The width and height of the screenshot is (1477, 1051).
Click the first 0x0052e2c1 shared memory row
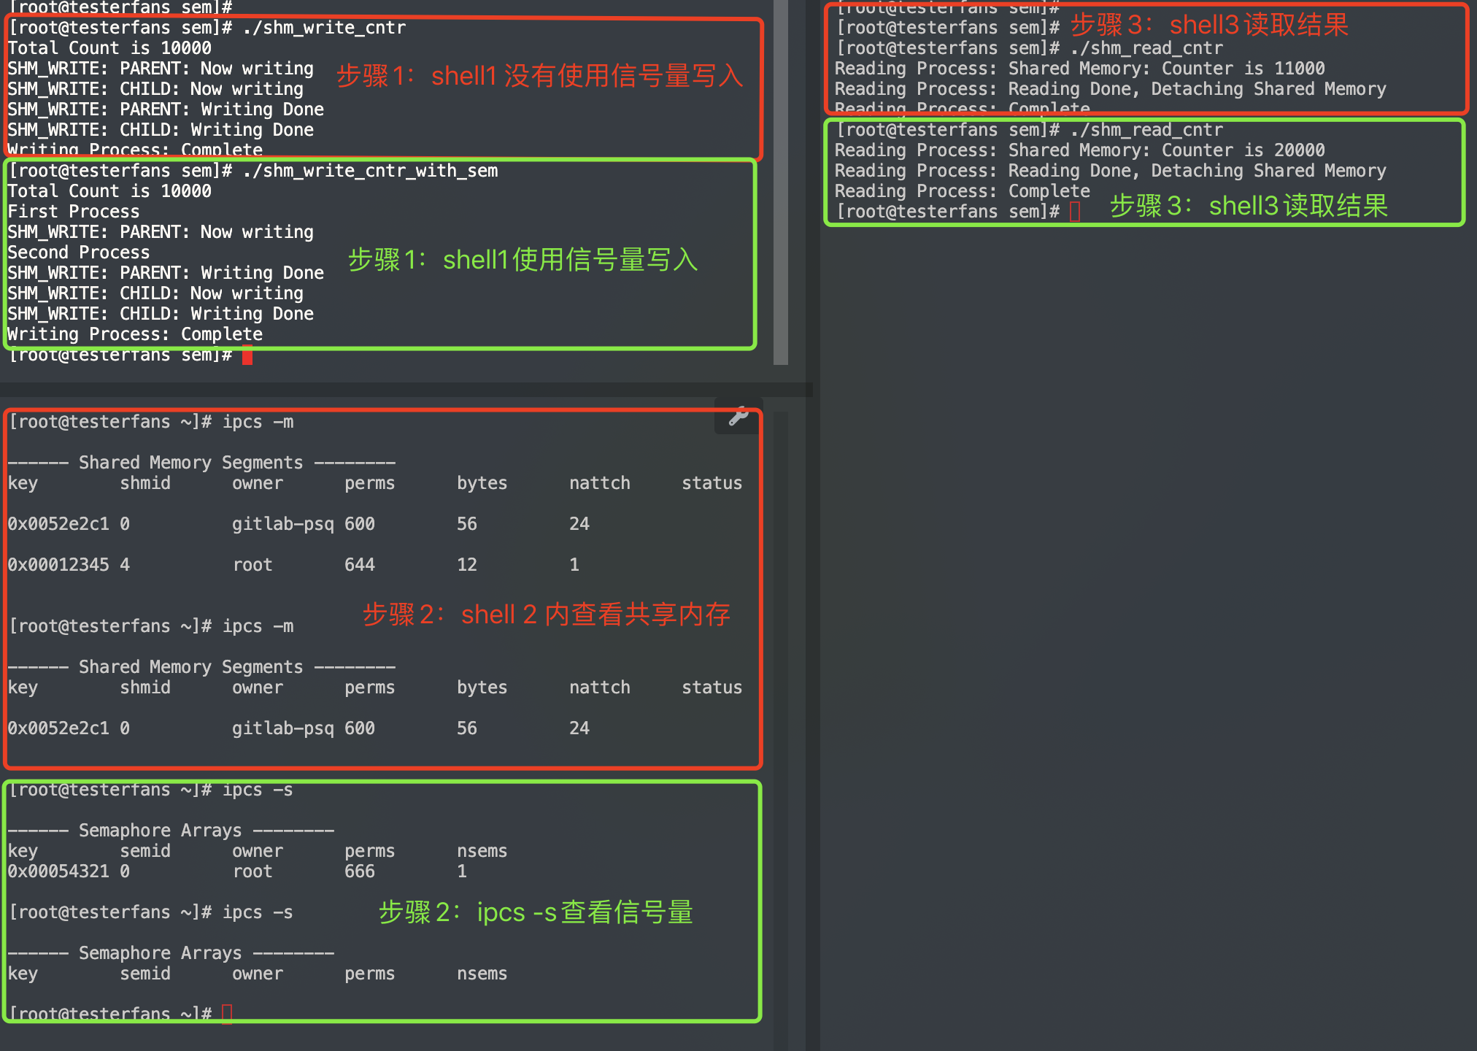[x=299, y=524]
